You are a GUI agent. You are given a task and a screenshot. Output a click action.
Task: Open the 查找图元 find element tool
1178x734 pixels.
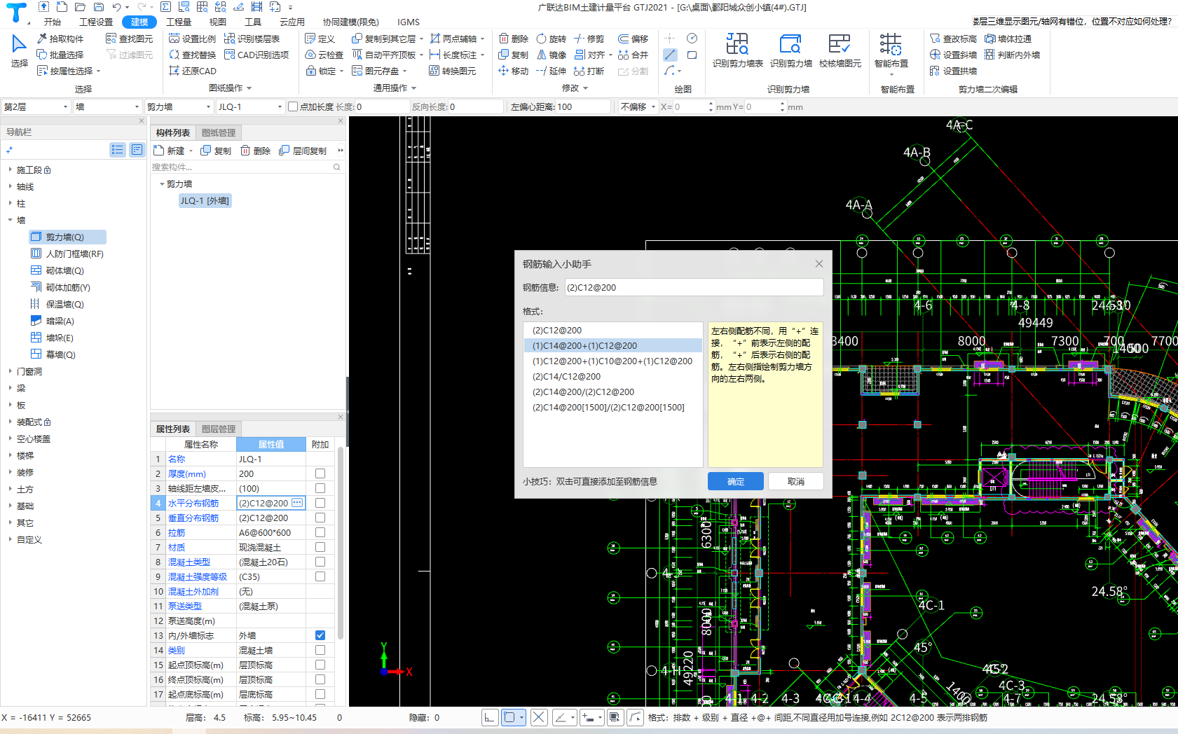(x=129, y=39)
